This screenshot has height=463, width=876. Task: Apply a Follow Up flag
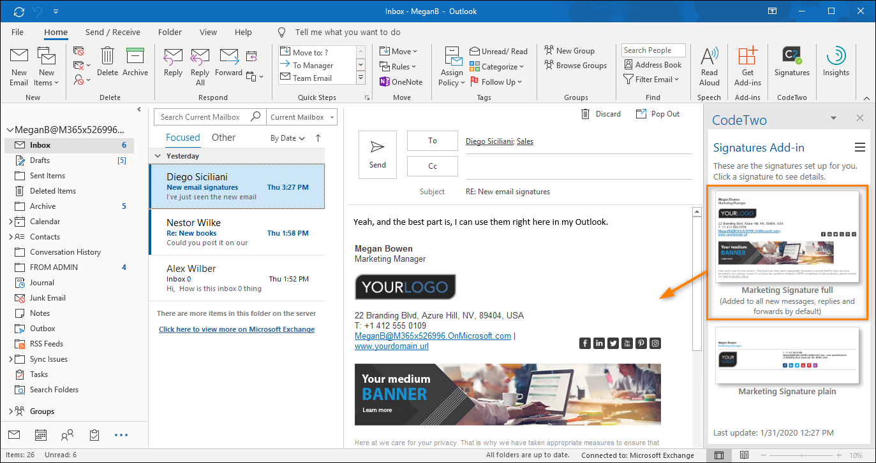click(496, 82)
